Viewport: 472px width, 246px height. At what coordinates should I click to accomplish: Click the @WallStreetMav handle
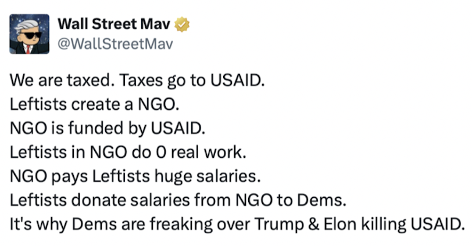click(x=116, y=45)
